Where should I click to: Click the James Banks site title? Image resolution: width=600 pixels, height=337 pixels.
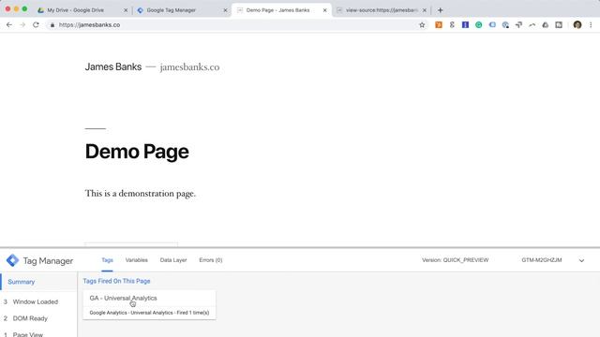point(113,66)
